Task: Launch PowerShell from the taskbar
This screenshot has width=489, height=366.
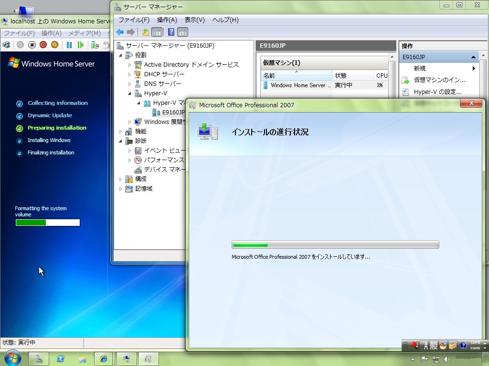Action: (61, 359)
